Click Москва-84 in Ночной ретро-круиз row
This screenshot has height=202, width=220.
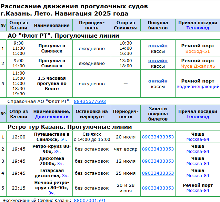tap(198, 191)
